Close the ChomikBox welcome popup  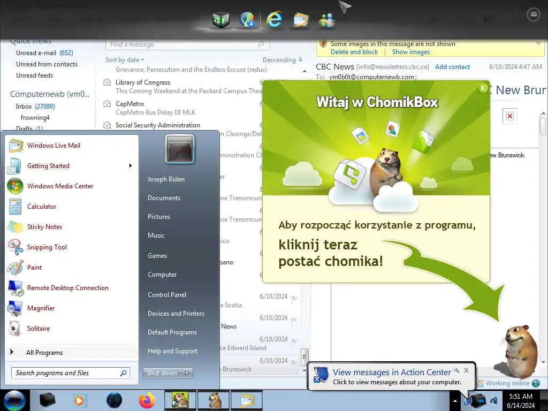click(483, 88)
